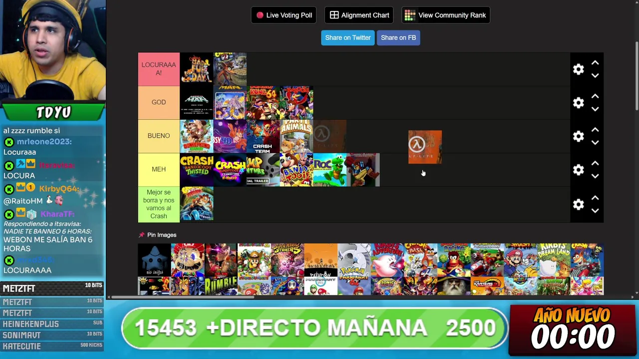Move BUENO tier up with arrow
The image size is (639, 359).
tap(595, 130)
